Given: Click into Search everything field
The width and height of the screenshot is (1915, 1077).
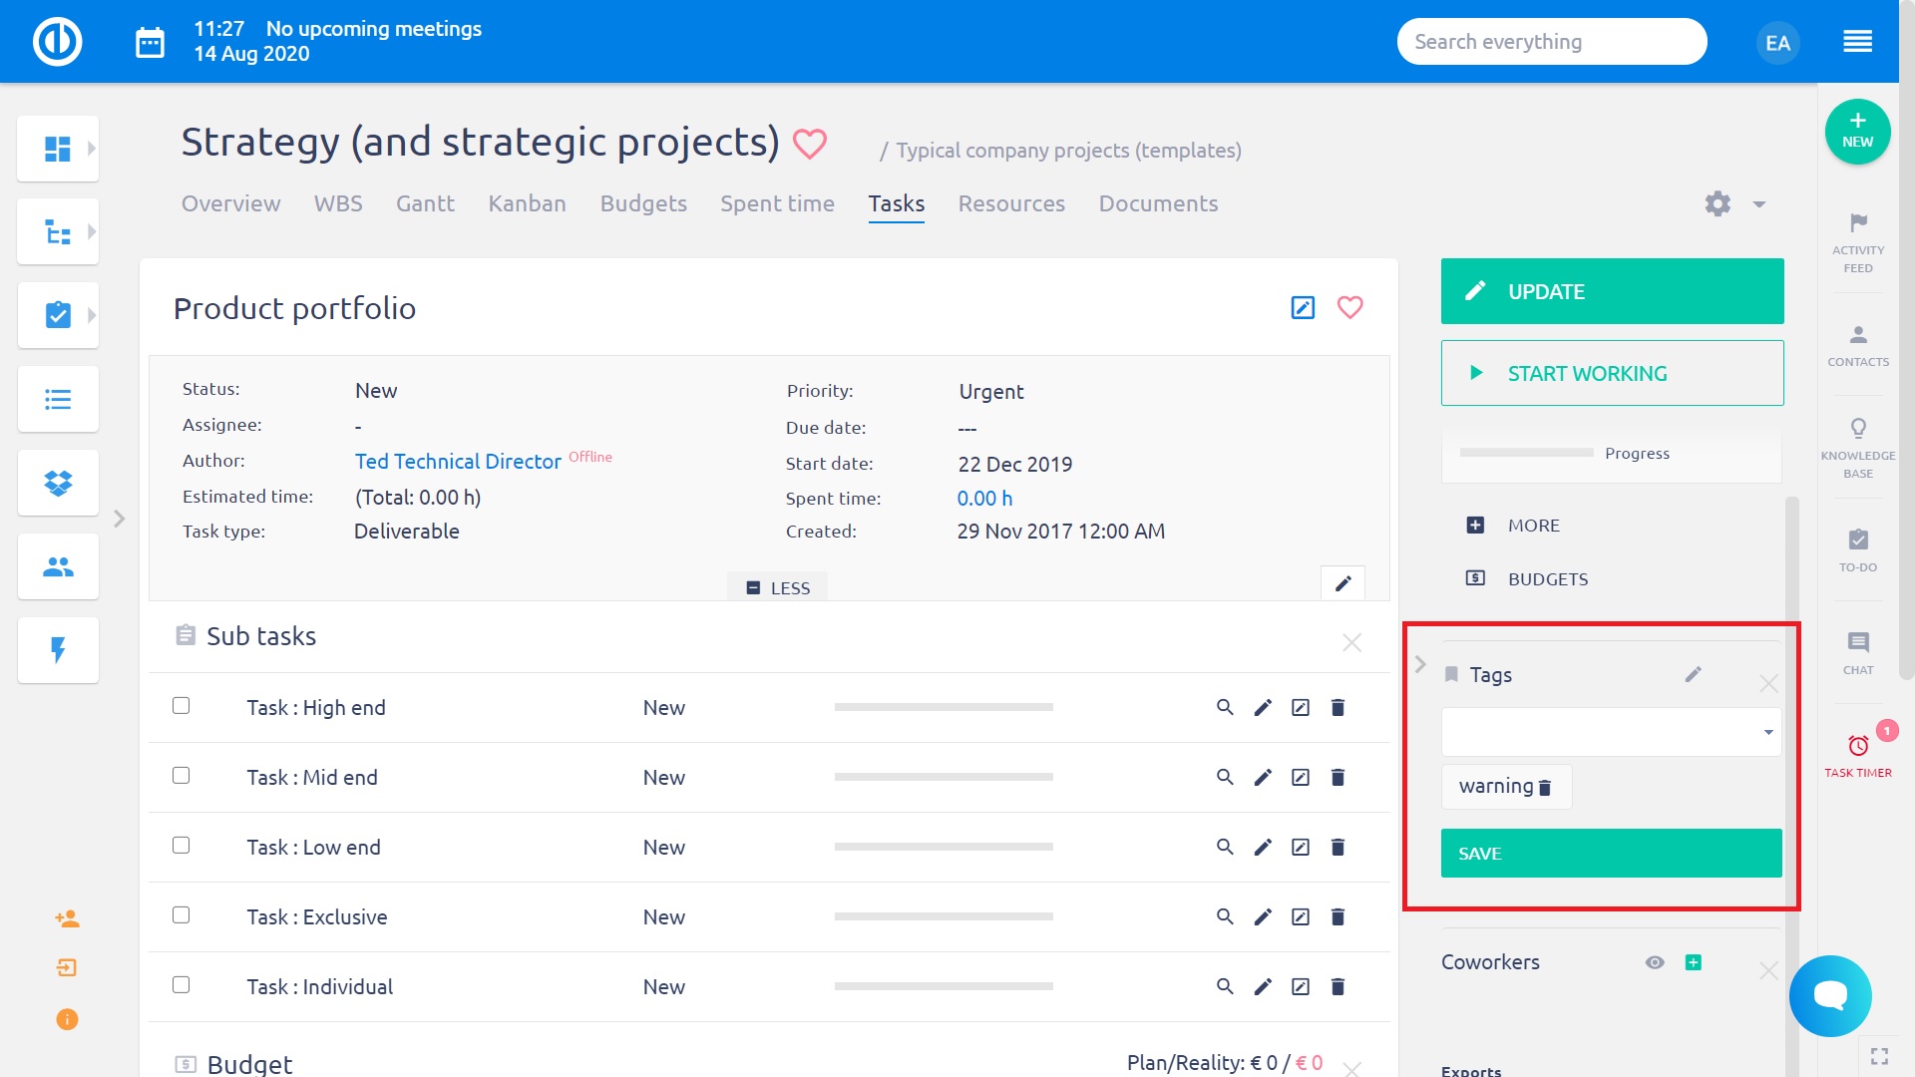Looking at the screenshot, I should tap(1551, 42).
